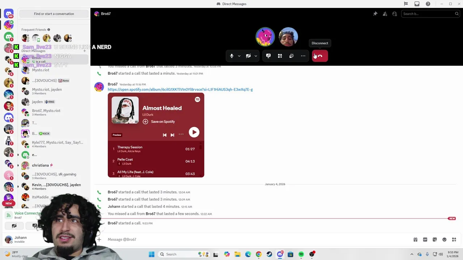Image resolution: width=463 pixels, height=260 pixels.
Task: Click Bro67's avatar in the call
Action: coord(265,37)
